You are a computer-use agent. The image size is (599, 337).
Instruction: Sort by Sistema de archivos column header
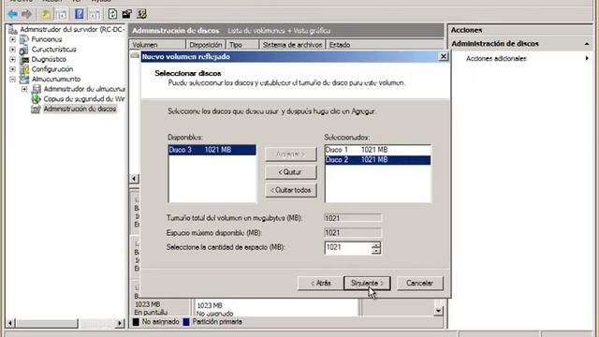click(x=292, y=45)
